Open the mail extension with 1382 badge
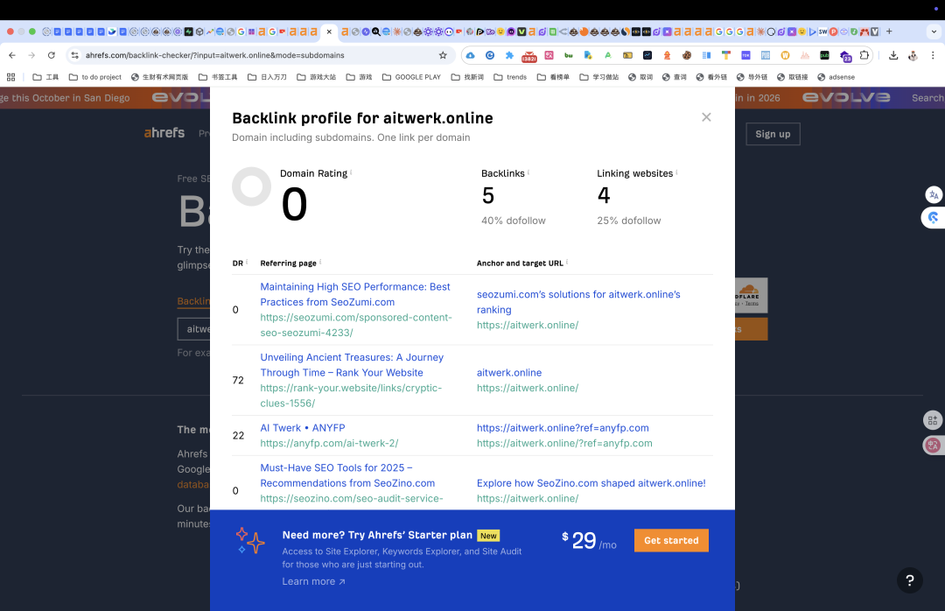This screenshot has height=611, width=945. (x=529, y=55)
